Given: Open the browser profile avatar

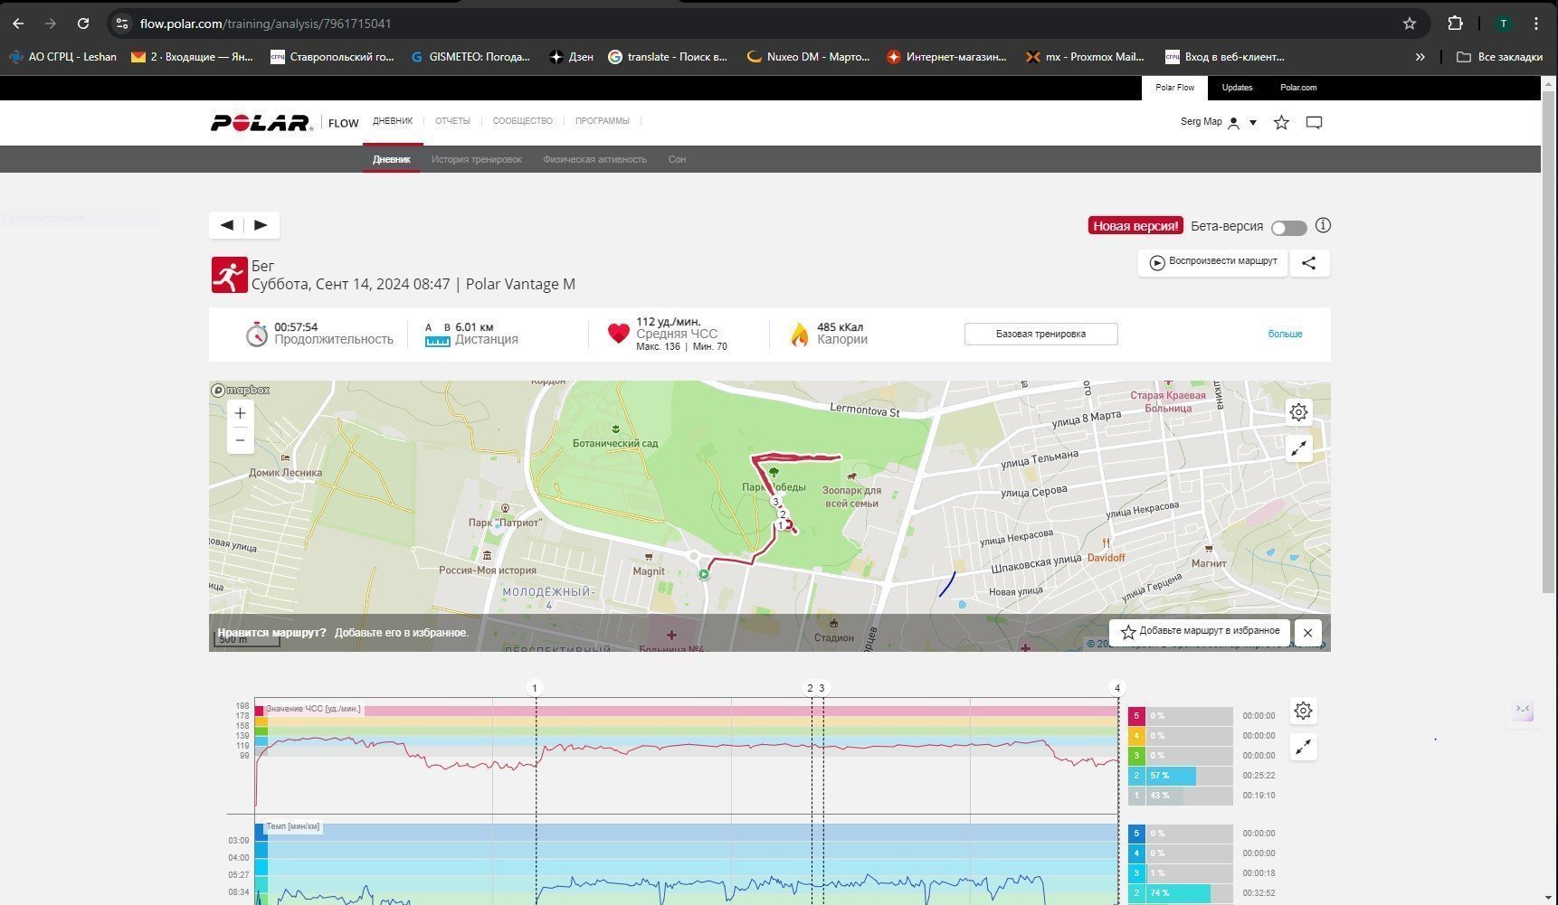Looking at the screenshot, I should 1503,24.
